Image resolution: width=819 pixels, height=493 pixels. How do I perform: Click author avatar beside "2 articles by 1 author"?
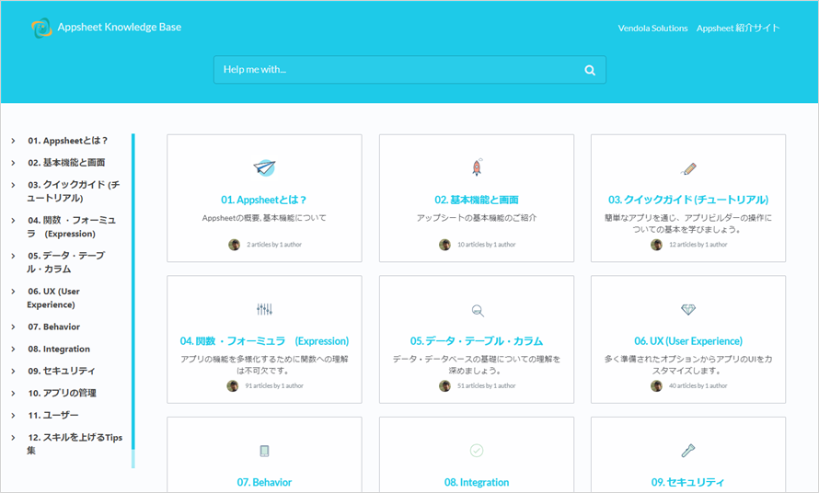[234, 245]
